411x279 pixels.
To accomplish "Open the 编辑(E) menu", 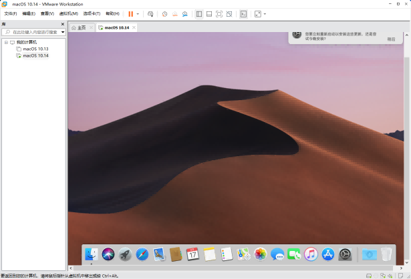I will pos(29,13).
